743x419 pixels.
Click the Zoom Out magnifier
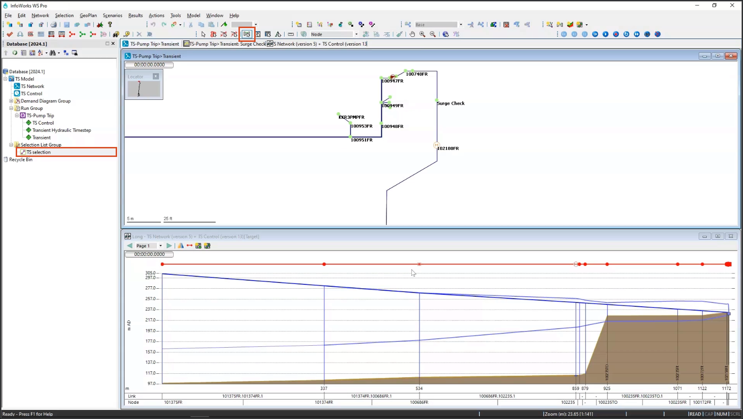[x=433, y=34]
